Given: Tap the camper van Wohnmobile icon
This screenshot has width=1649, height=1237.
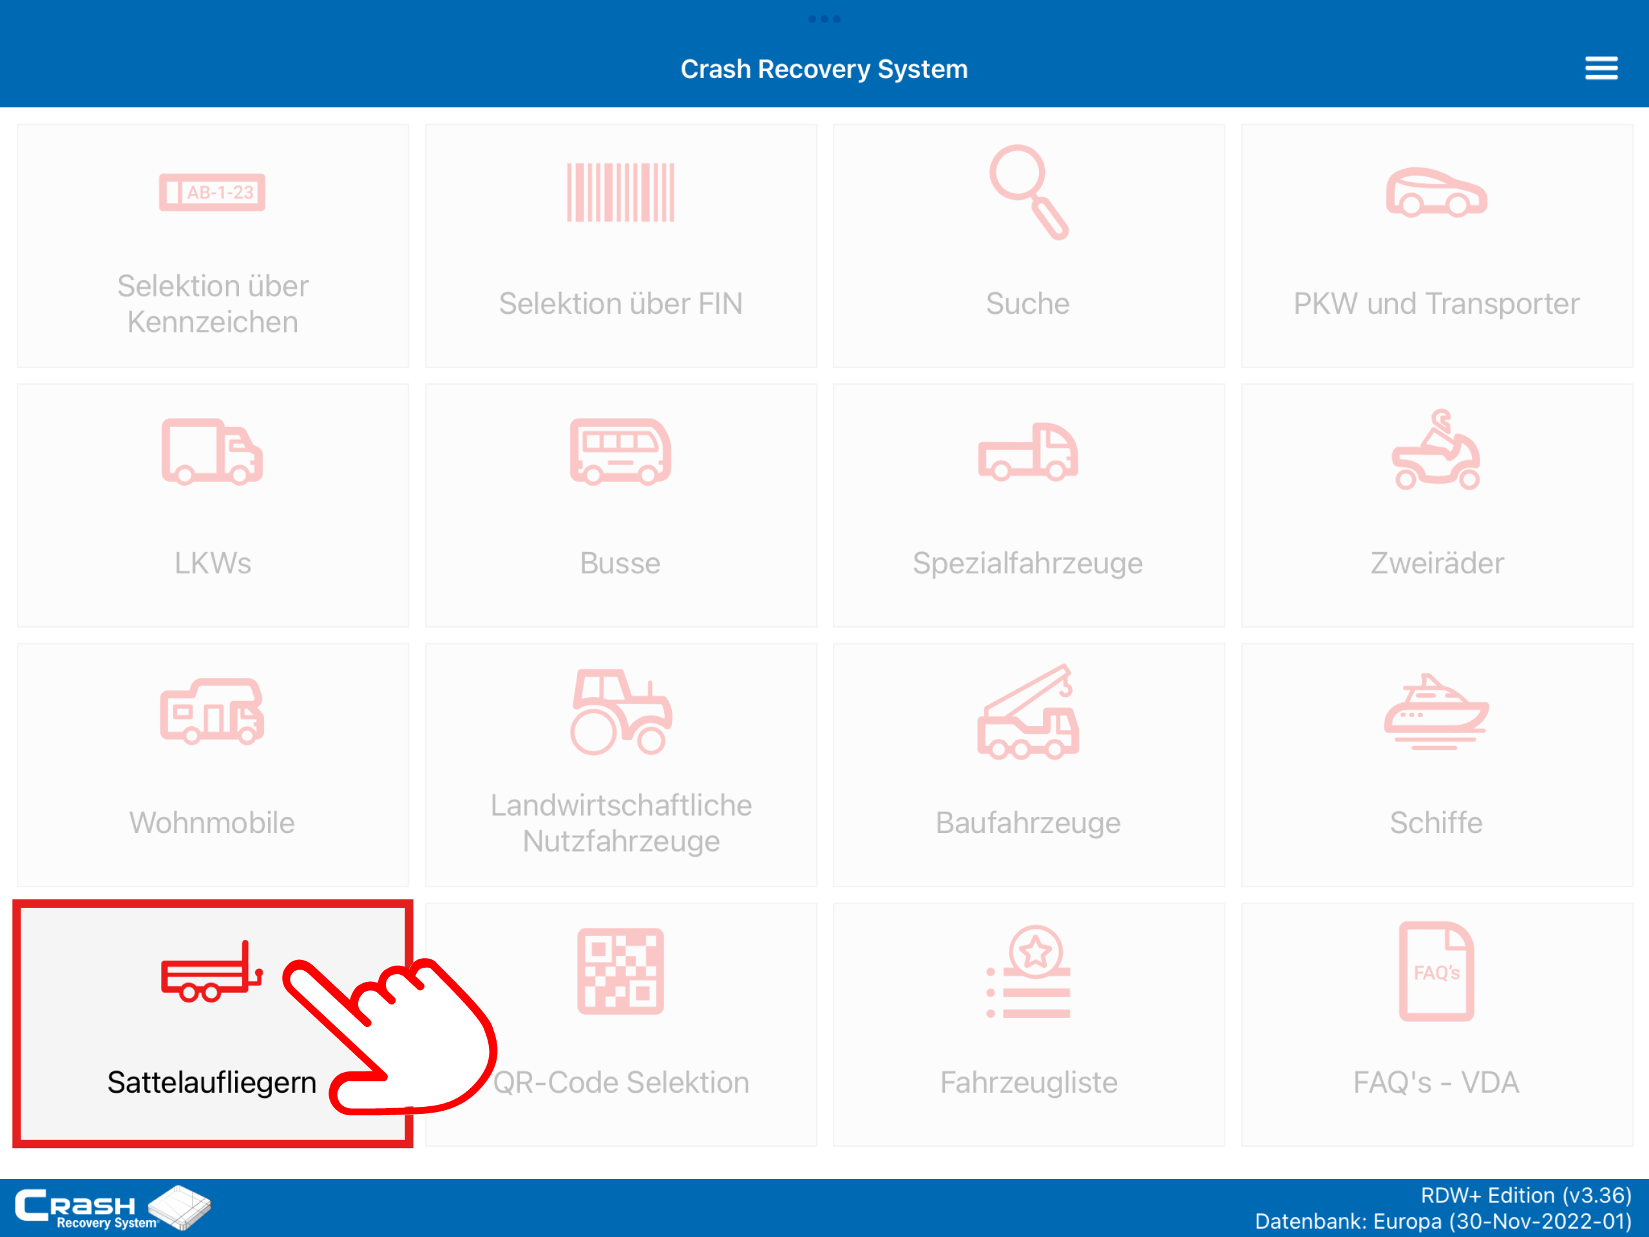Looking at the screenshot, I should [x=212, y=711].
